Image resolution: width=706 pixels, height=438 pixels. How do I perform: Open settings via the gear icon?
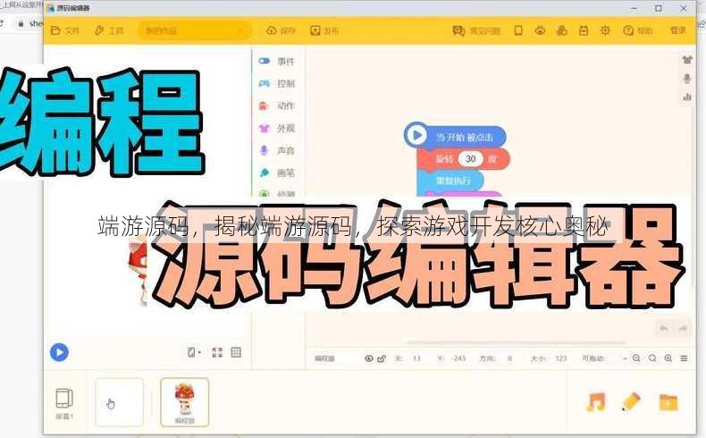(605, 30)
